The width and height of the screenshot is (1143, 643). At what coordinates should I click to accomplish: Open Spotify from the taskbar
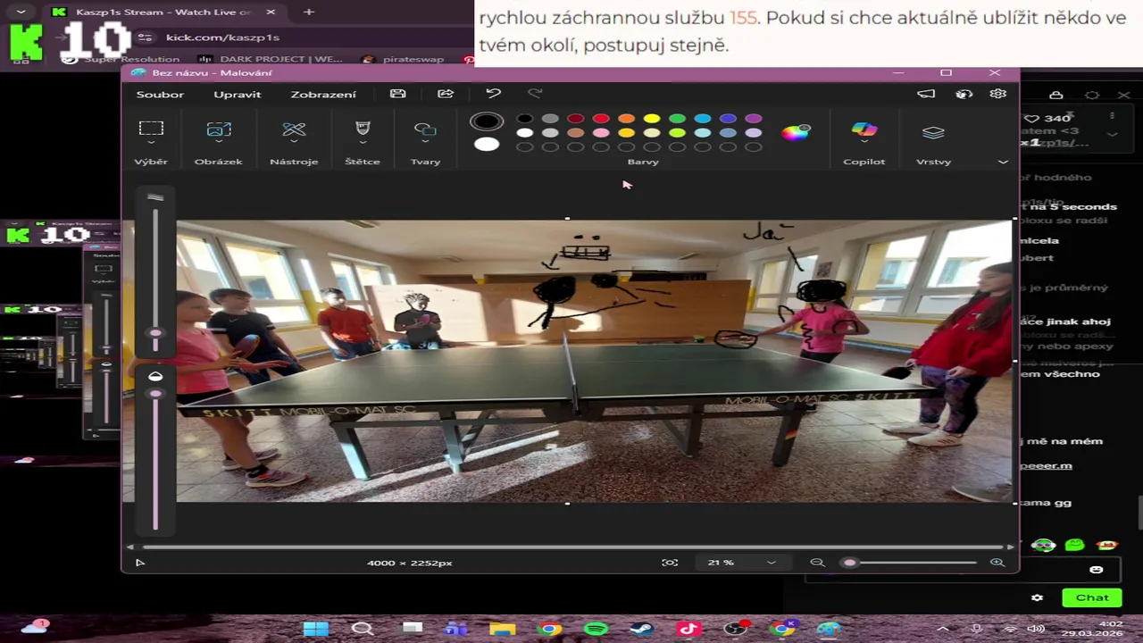tap(597, 629)
